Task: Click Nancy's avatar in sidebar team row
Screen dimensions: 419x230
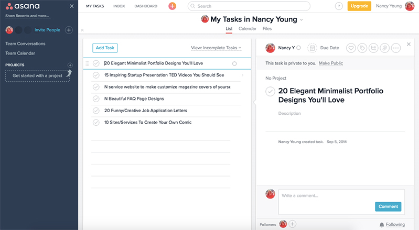Action: point(9,30)
